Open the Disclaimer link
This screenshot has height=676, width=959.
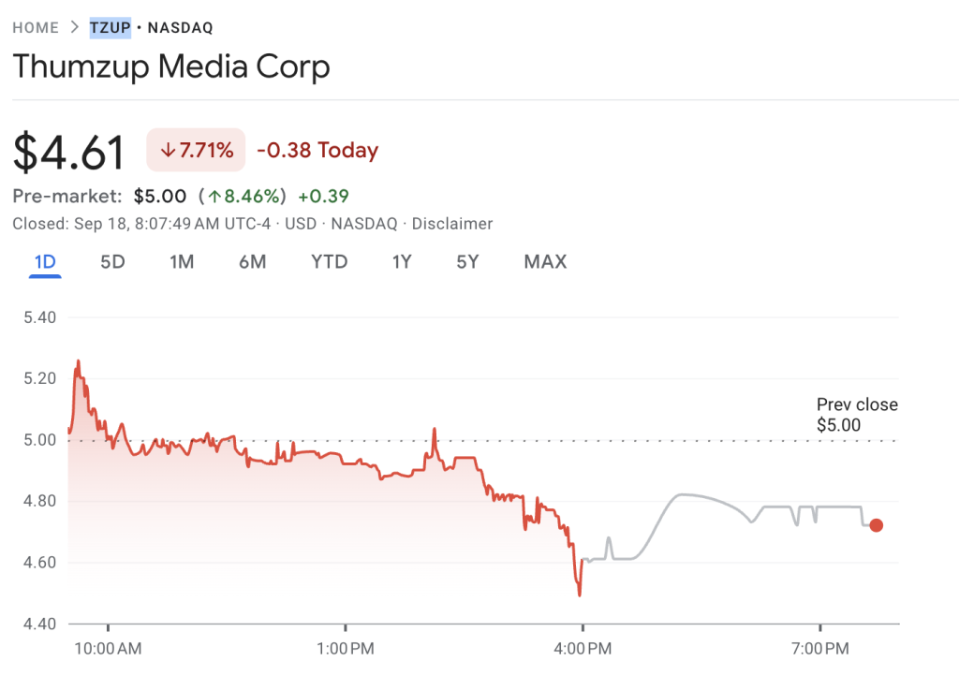coord(452,224)
